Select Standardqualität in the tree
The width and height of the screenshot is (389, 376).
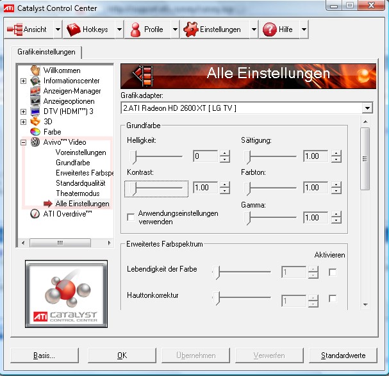81,183
